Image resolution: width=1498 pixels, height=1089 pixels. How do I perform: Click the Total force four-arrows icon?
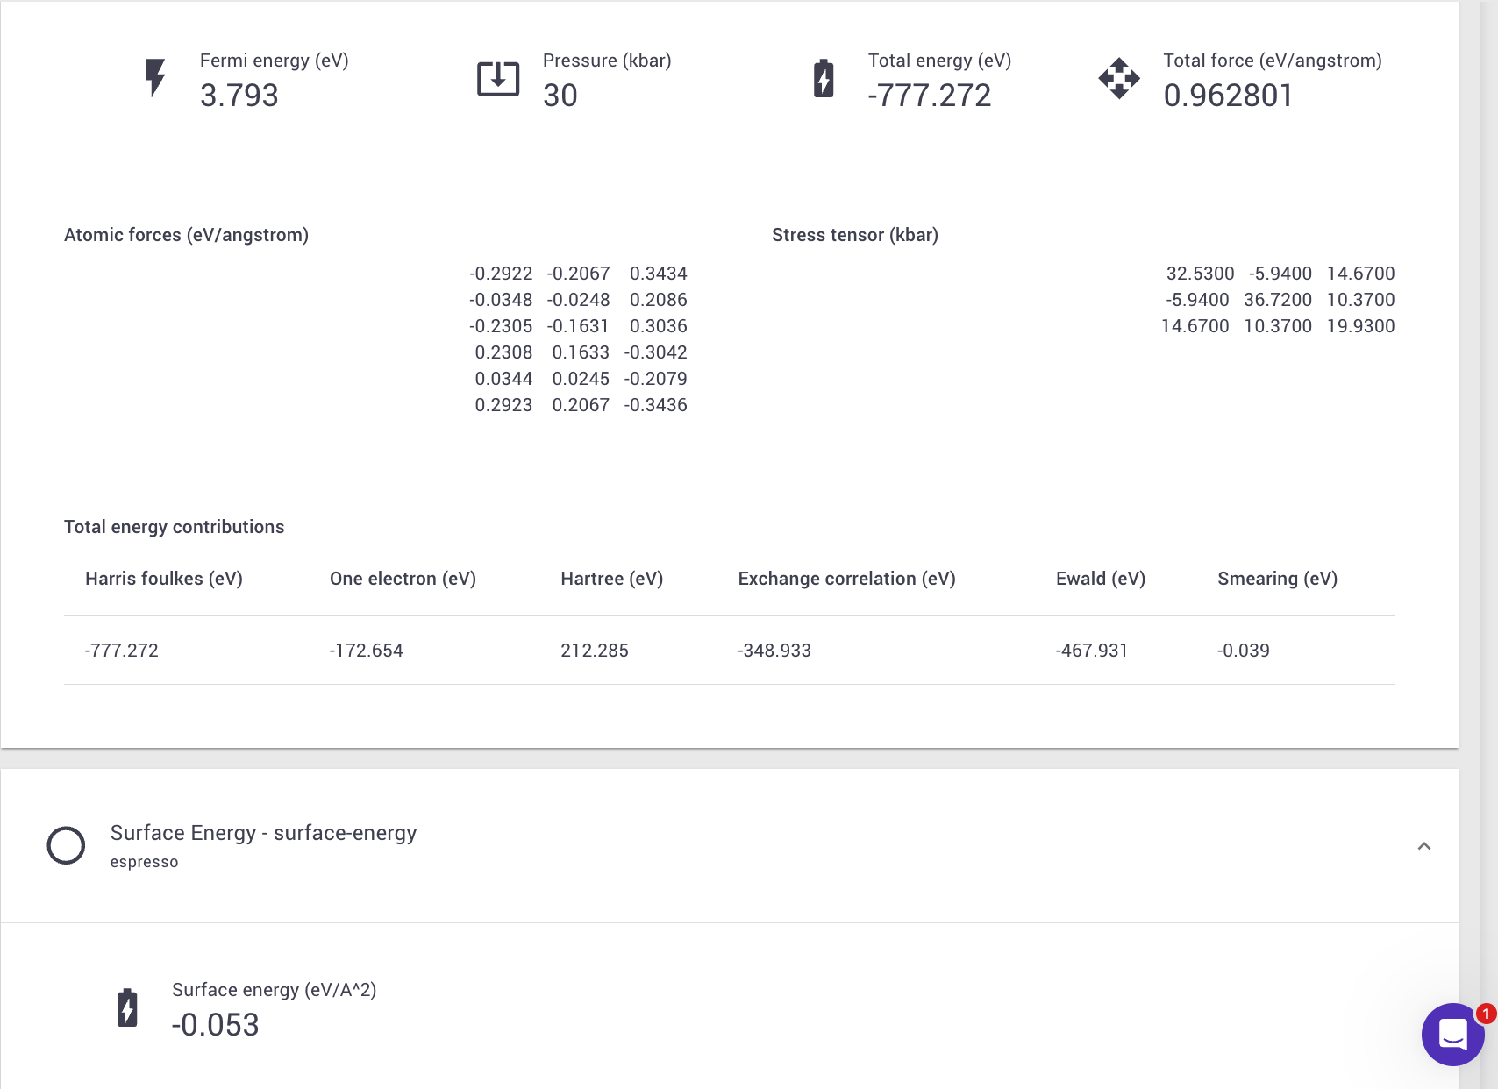tap(1119, 78)
